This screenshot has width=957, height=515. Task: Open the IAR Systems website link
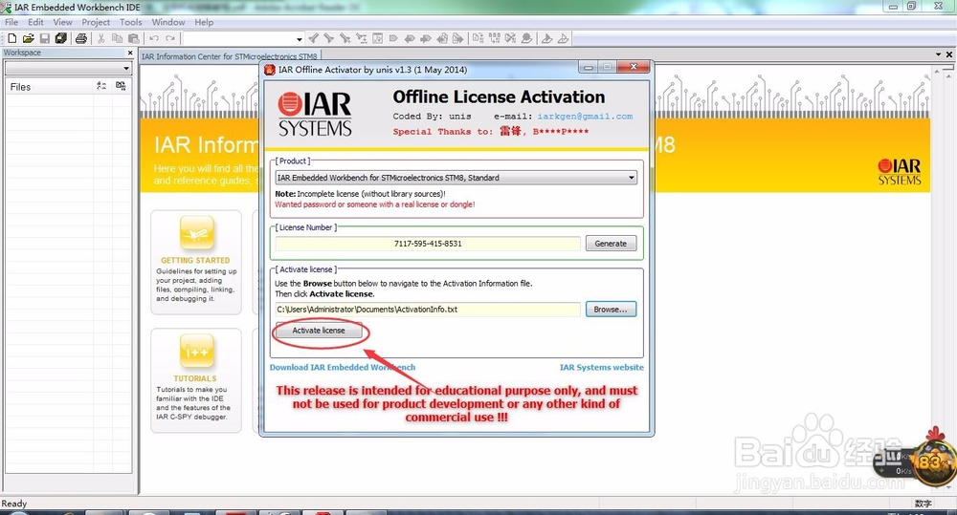tap(601, 368)
